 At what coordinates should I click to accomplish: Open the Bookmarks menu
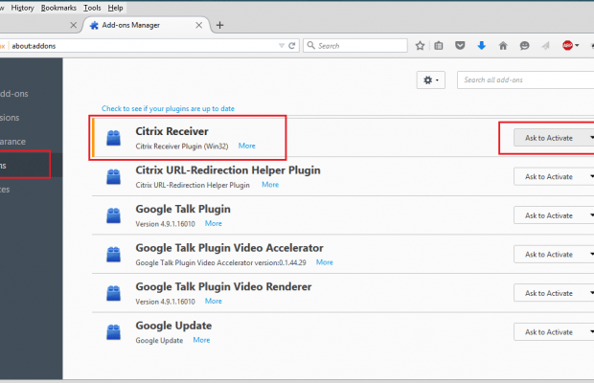point(58,8)
